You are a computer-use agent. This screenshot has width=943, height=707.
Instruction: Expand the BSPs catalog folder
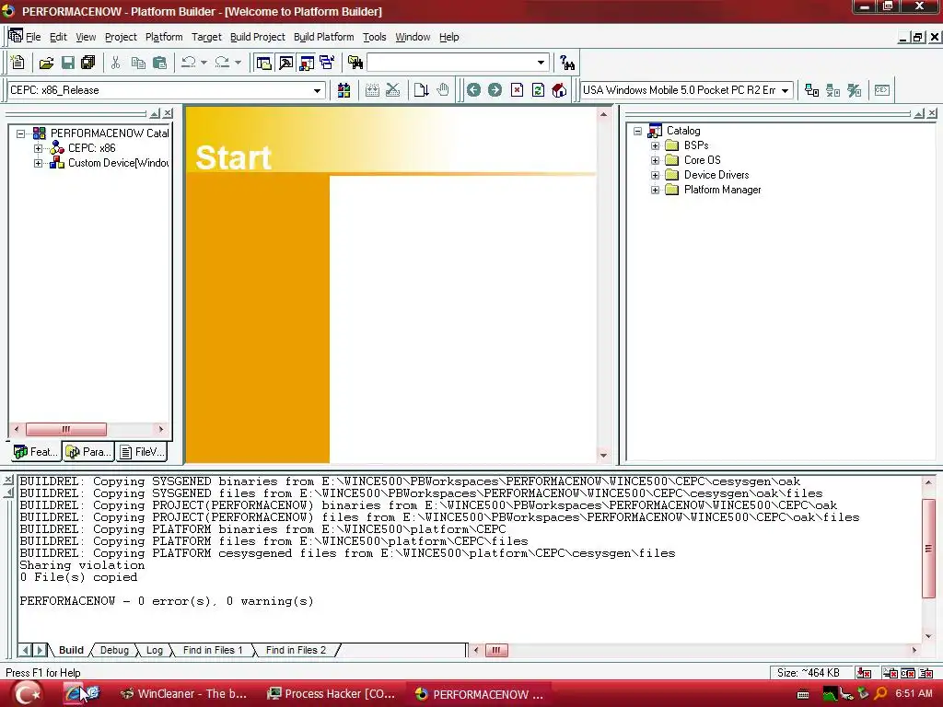(x=655, y=145)
